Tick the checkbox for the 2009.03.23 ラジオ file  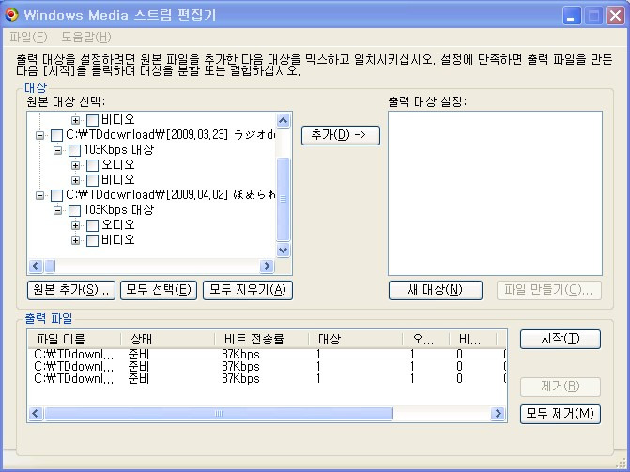tap(56, 135)
